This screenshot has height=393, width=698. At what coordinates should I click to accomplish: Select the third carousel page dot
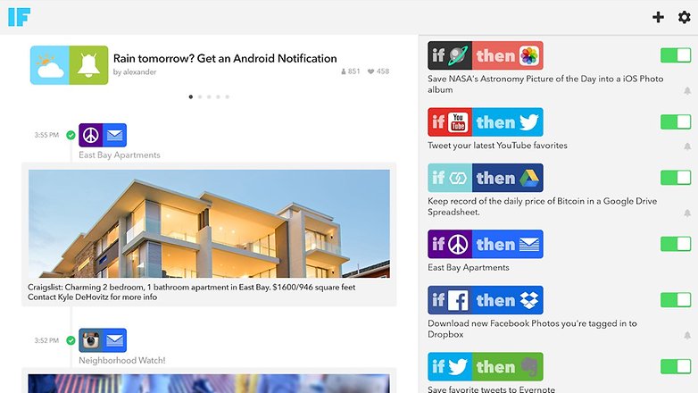pos(209,96)
